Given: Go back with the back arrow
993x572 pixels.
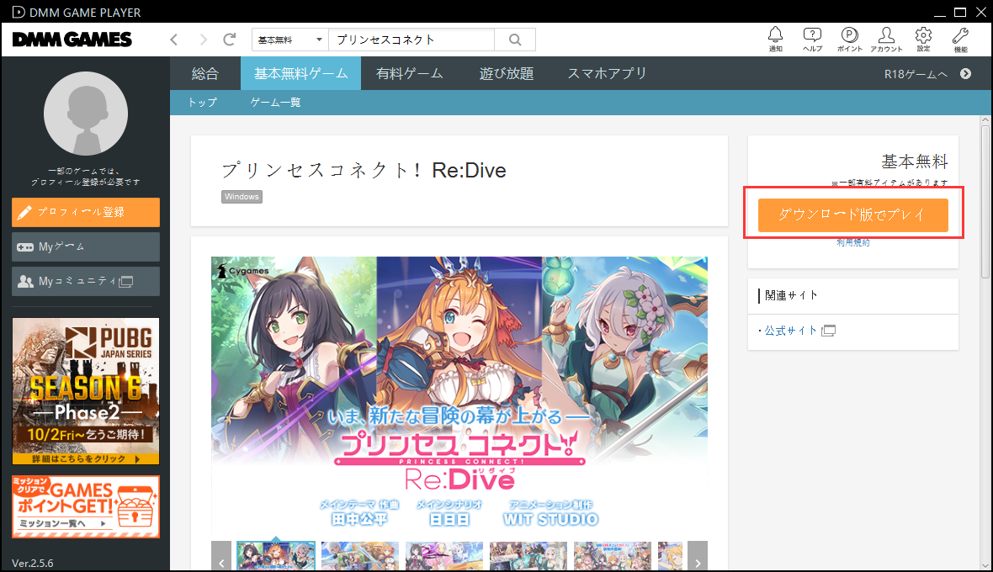Looking at the screenshot, I should point(174,40).
